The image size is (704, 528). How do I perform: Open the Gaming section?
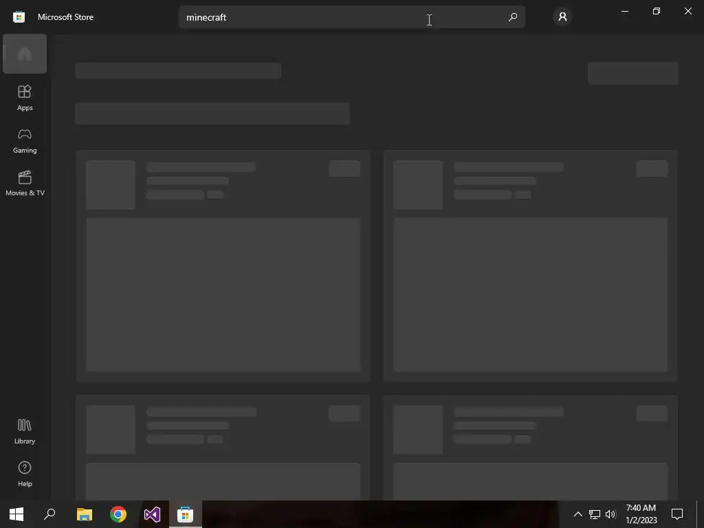coord(25,140)
